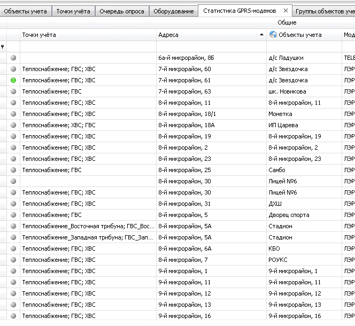Screen dimensions: 355x326
Task: Click the status icon in the Дворец спорта row
Action: coord(13,215)
